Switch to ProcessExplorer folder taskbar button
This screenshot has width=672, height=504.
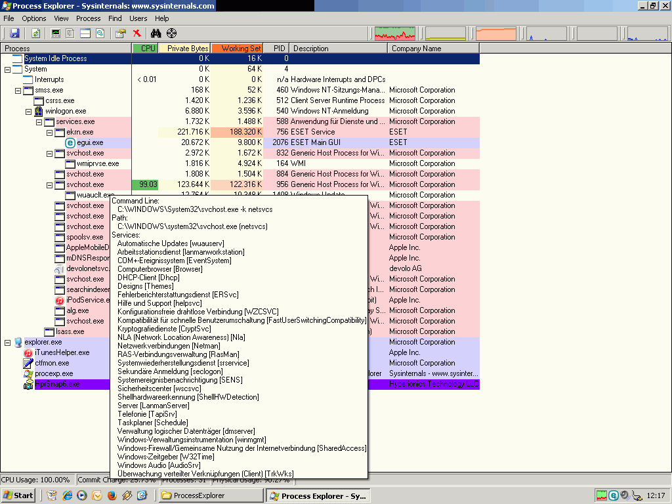tap(211, 495)
